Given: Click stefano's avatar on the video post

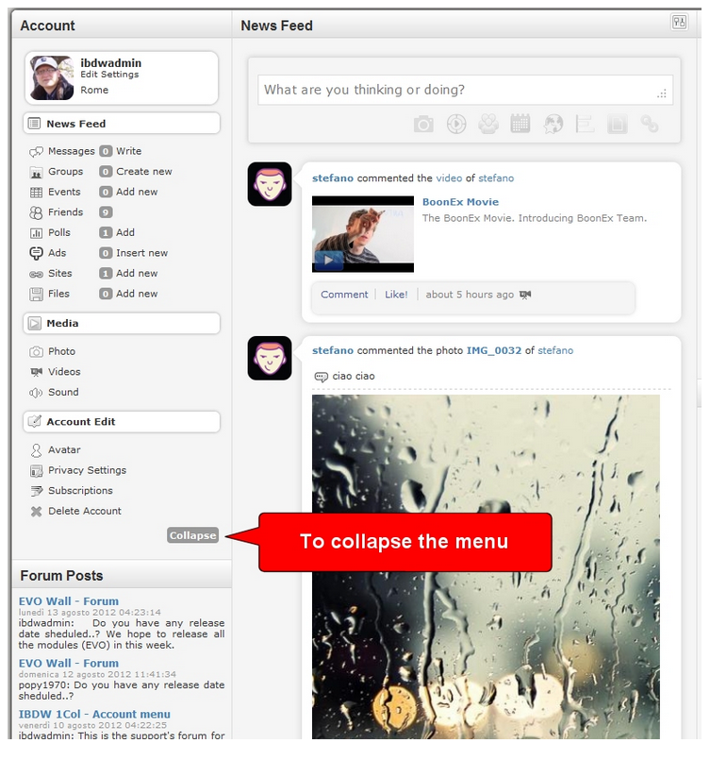Looking at the screenshot, I should 270,184.
